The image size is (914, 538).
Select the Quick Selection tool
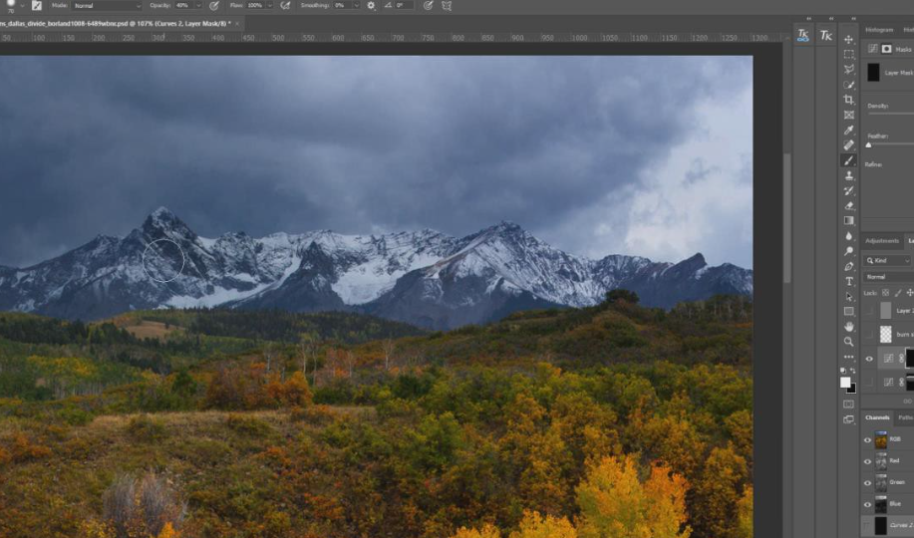849,85
